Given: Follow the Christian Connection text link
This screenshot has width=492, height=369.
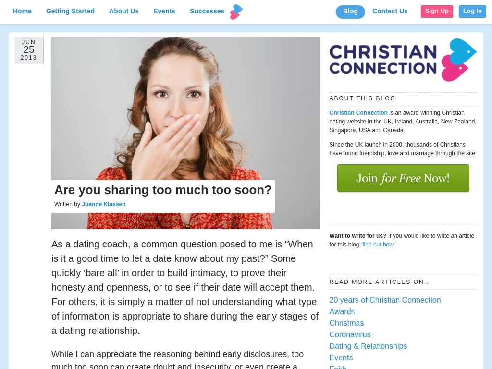Looking at the screenshot, I should coord(358,113).
